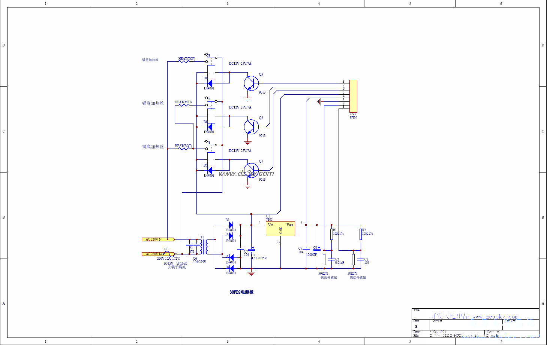The image size is (547, 345).
Task: Select the CN3 8PIN connector
Action: coord(353,96)
